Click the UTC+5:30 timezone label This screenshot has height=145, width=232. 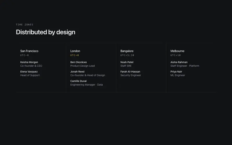[127, 55]
